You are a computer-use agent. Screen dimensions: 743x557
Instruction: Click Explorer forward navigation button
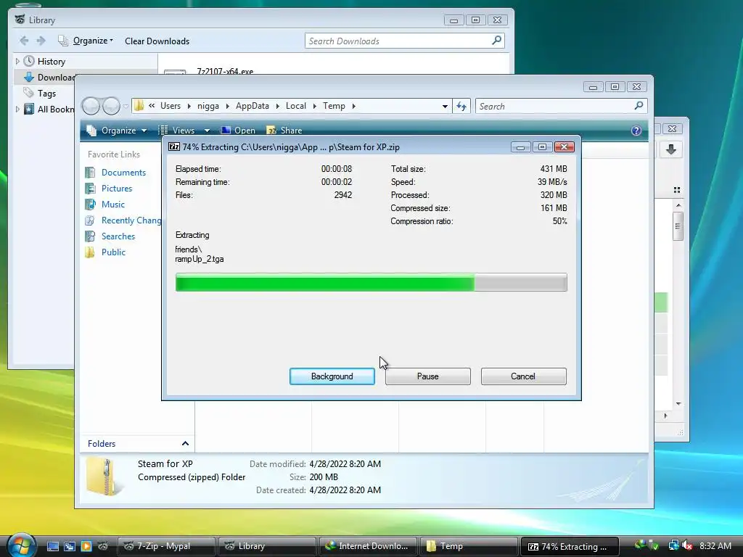tap(111, 106)
